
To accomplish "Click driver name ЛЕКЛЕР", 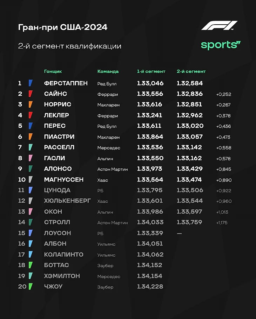I will pyautogui.click(x=56, y=115).
